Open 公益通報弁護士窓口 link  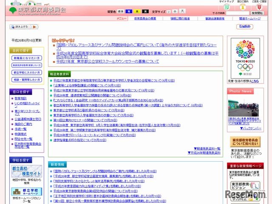[x=28, y=119]
